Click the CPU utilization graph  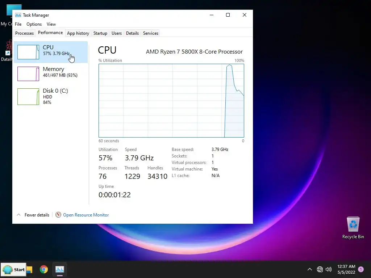point(171,101)
